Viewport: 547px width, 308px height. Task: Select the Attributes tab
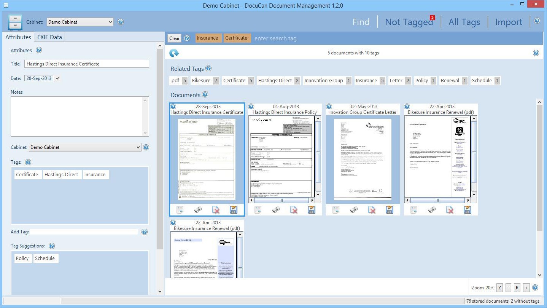pos(18,37)
